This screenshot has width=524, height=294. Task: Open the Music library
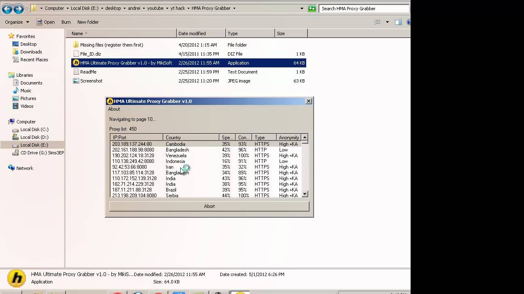(26, 91)
